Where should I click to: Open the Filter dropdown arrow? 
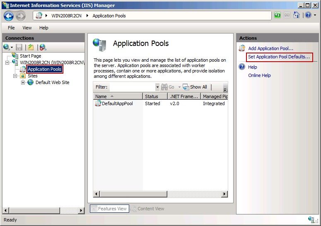click(x=157, y=87)
